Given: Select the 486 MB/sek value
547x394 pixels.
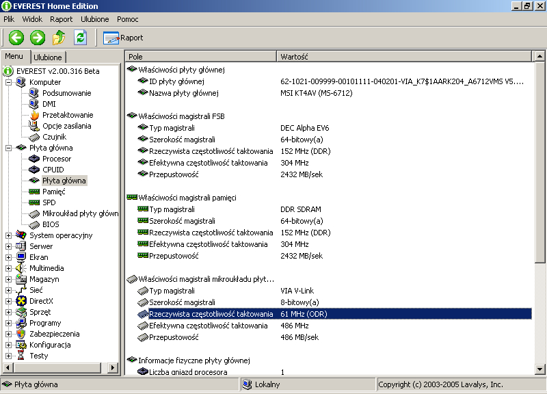Looking at the screenshot, I should pos(299,337).
